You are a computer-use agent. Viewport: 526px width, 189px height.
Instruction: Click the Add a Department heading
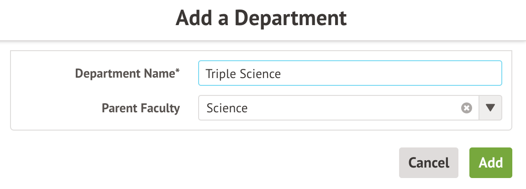click(261, 19)
